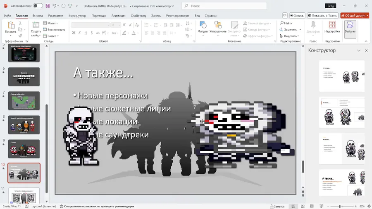Click the Создать слайд icon
Image resolution: width=372 pixels, height=209 pixels.
coord(36,25)
